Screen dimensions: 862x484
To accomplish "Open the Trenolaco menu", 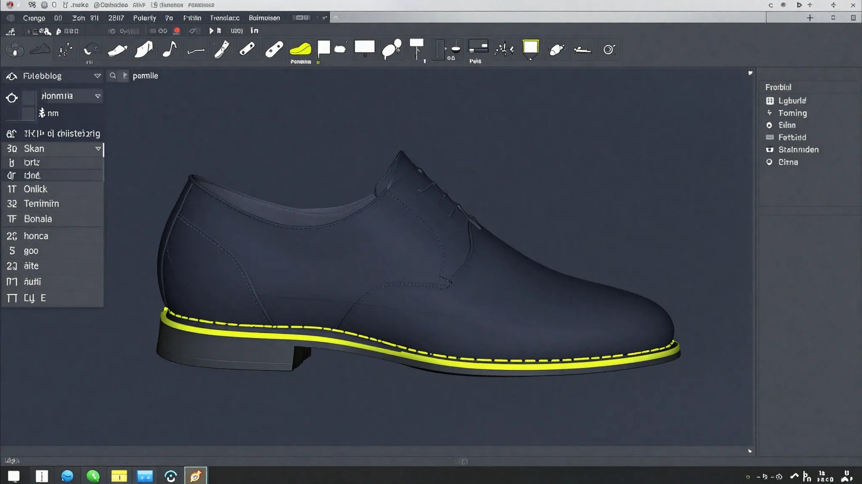I will (x=225, y=18).
